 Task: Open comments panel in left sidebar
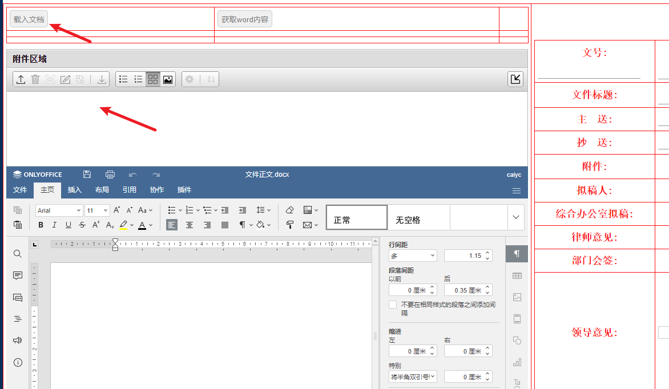(18, 275)
